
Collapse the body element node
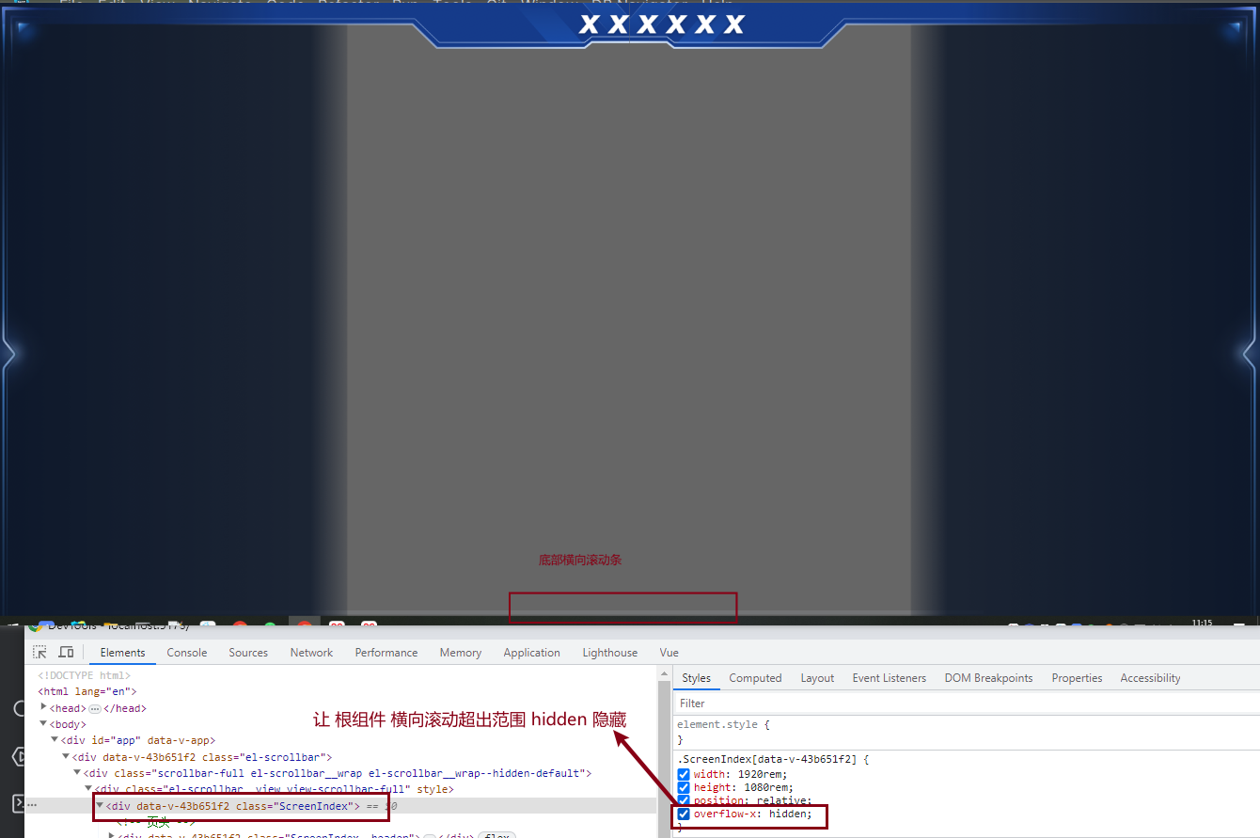[x=44, y=723]
